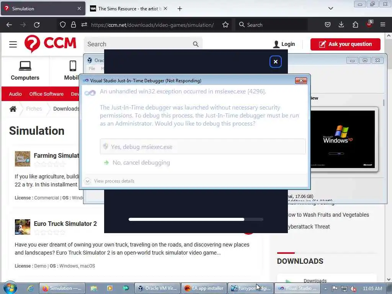Click the CCM search magnifier icon
This screenshot has height=294, width=392.
pos(196,44)
